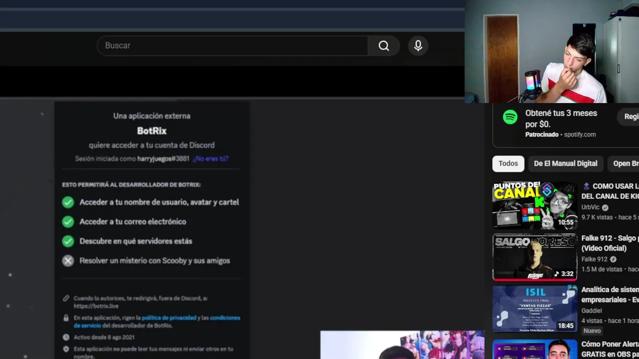Click the Descubre en qué servidores estás text
The image size is (639, 359).
pyautogui.click(x=136, y=241)
